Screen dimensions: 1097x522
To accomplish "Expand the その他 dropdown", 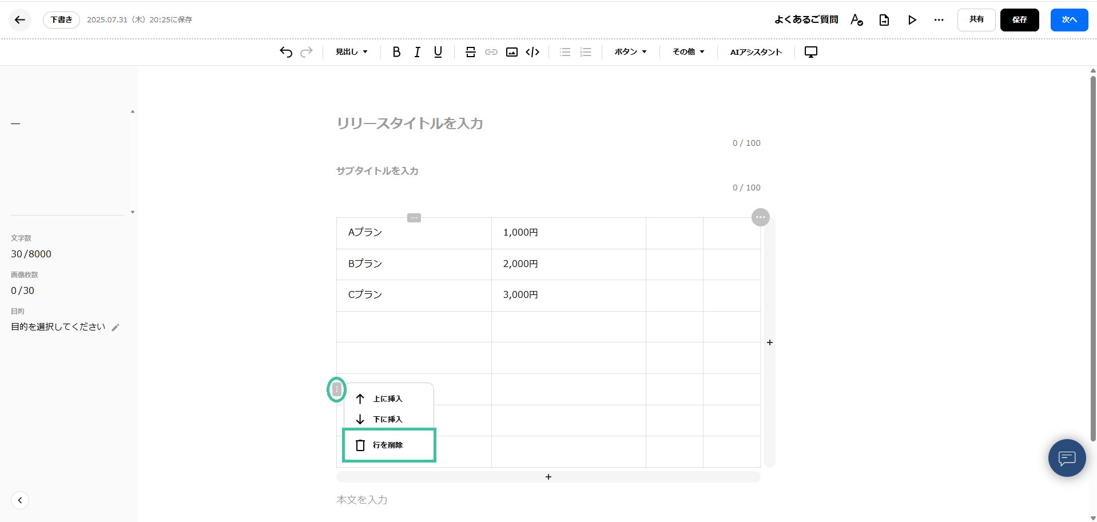I will pos(687,51).
